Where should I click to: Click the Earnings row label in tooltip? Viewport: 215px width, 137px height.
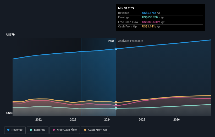coord(124,17)
